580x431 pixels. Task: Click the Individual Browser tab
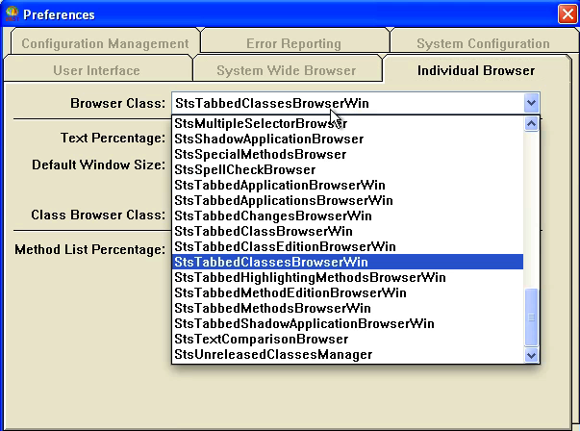coord(476,70)
